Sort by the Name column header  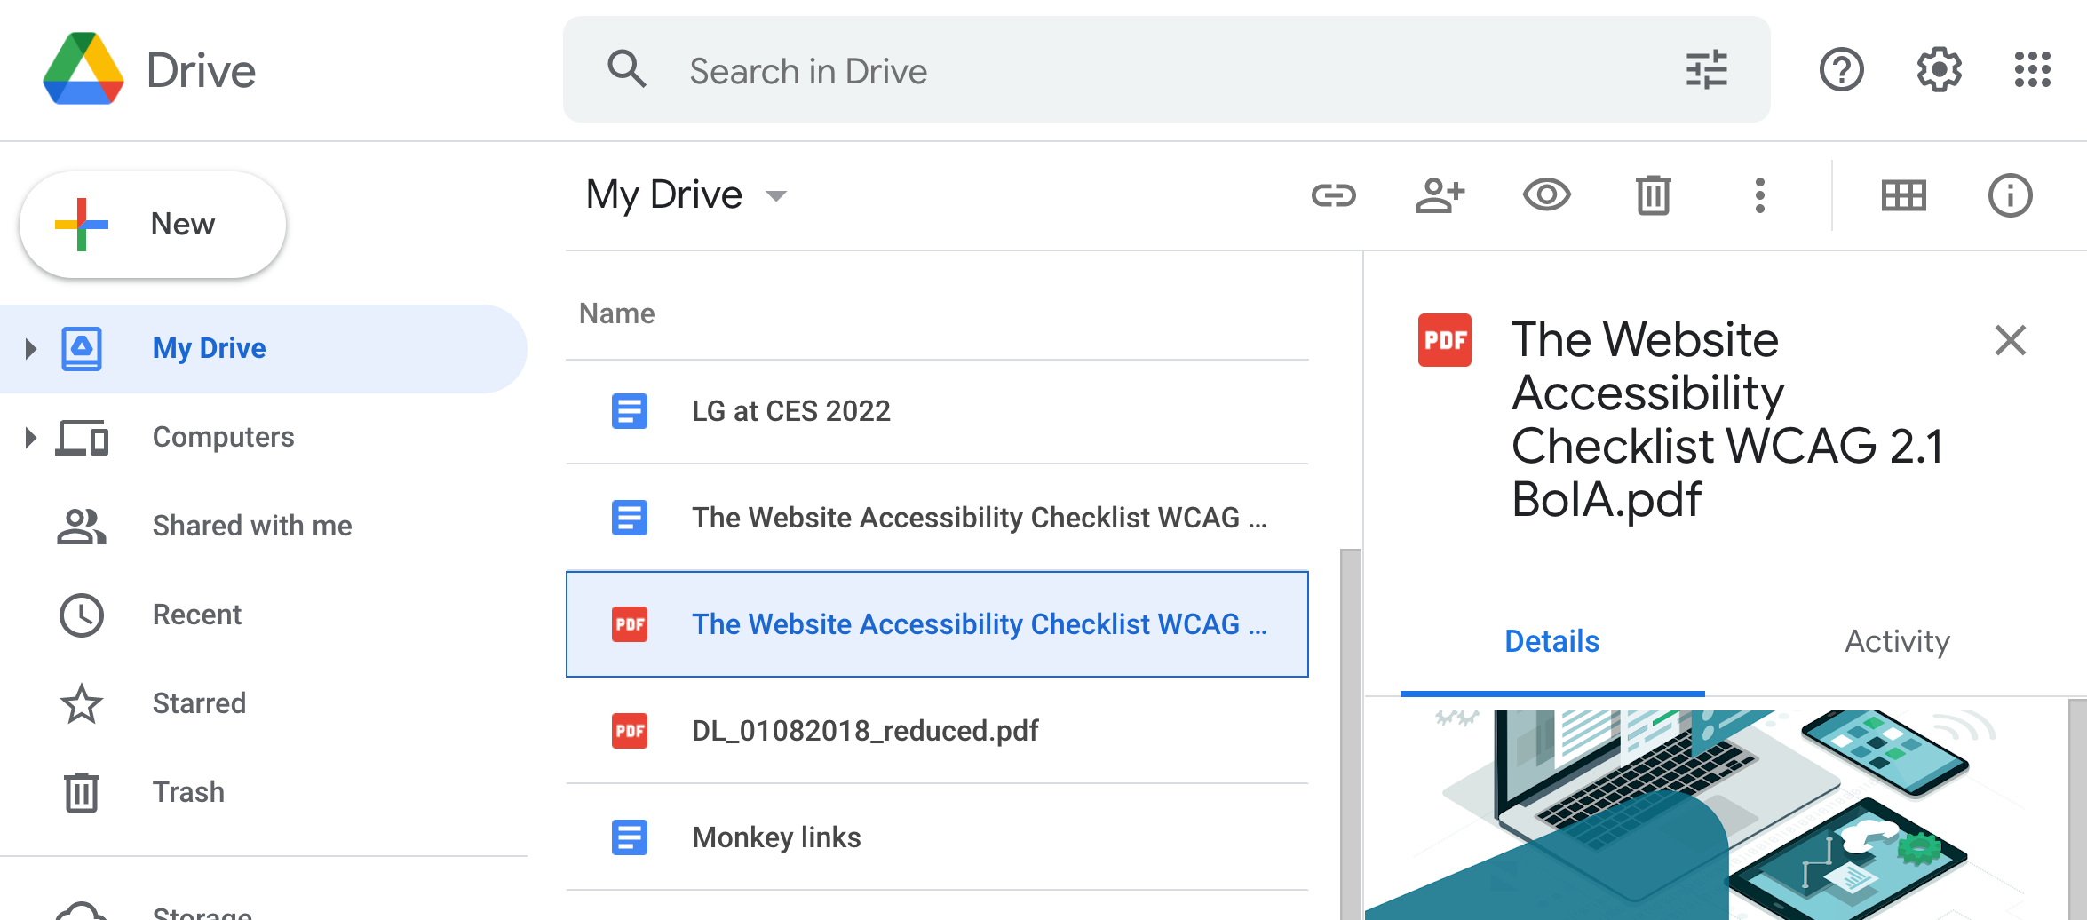click(617, 313)
